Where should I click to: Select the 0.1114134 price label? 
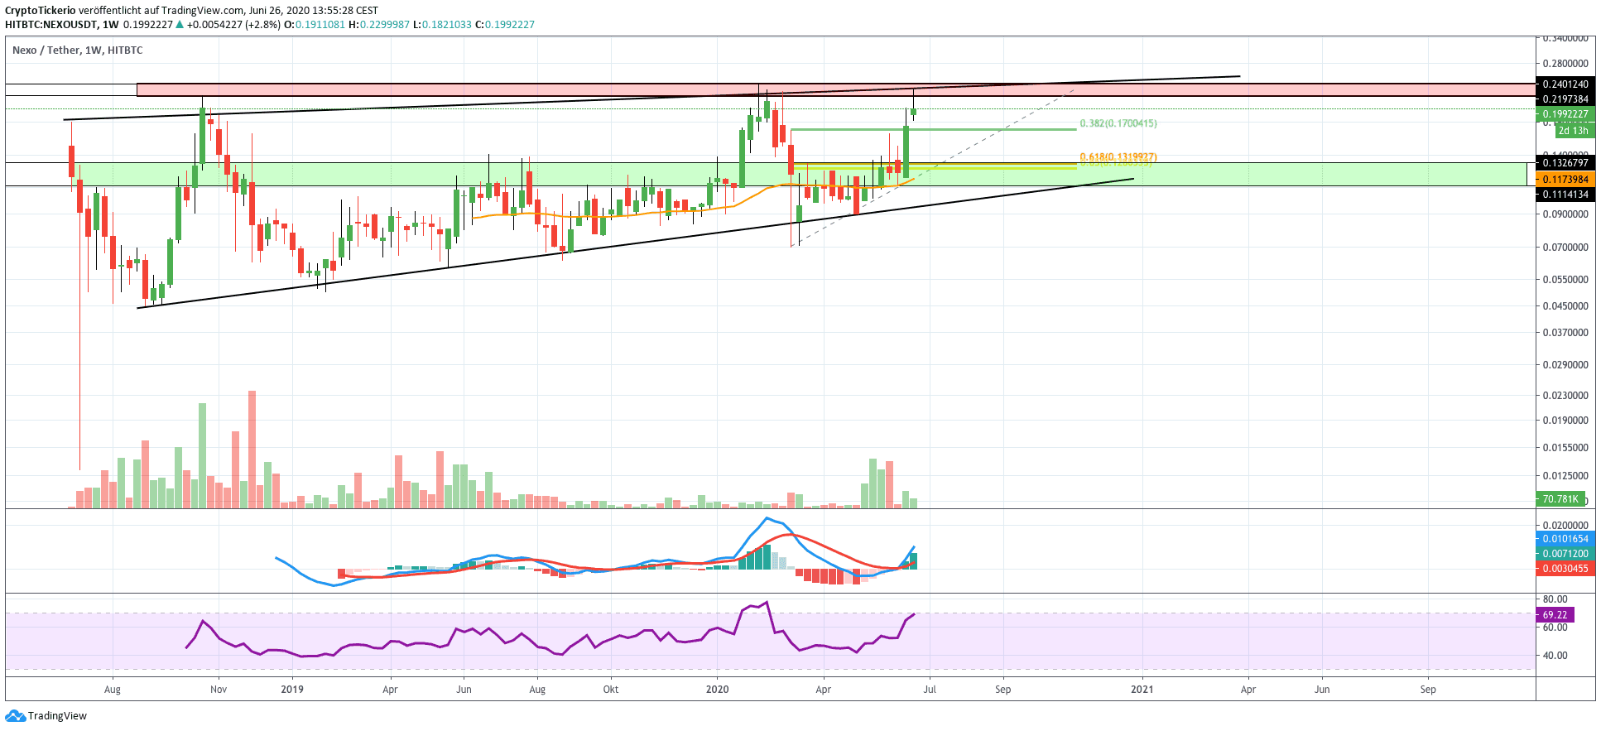1565,195
